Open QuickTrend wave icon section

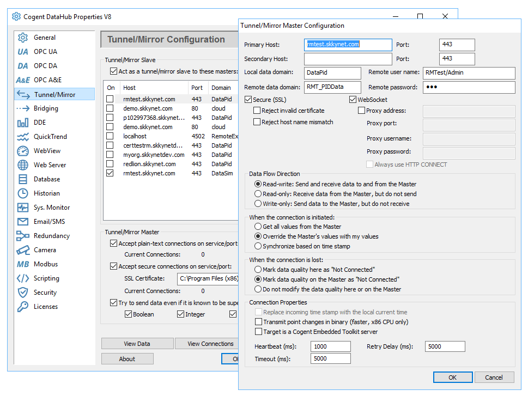[x=23, y=137]
